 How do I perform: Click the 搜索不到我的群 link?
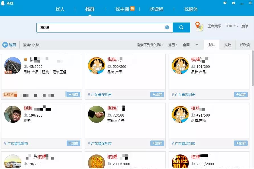pos(150,45)
